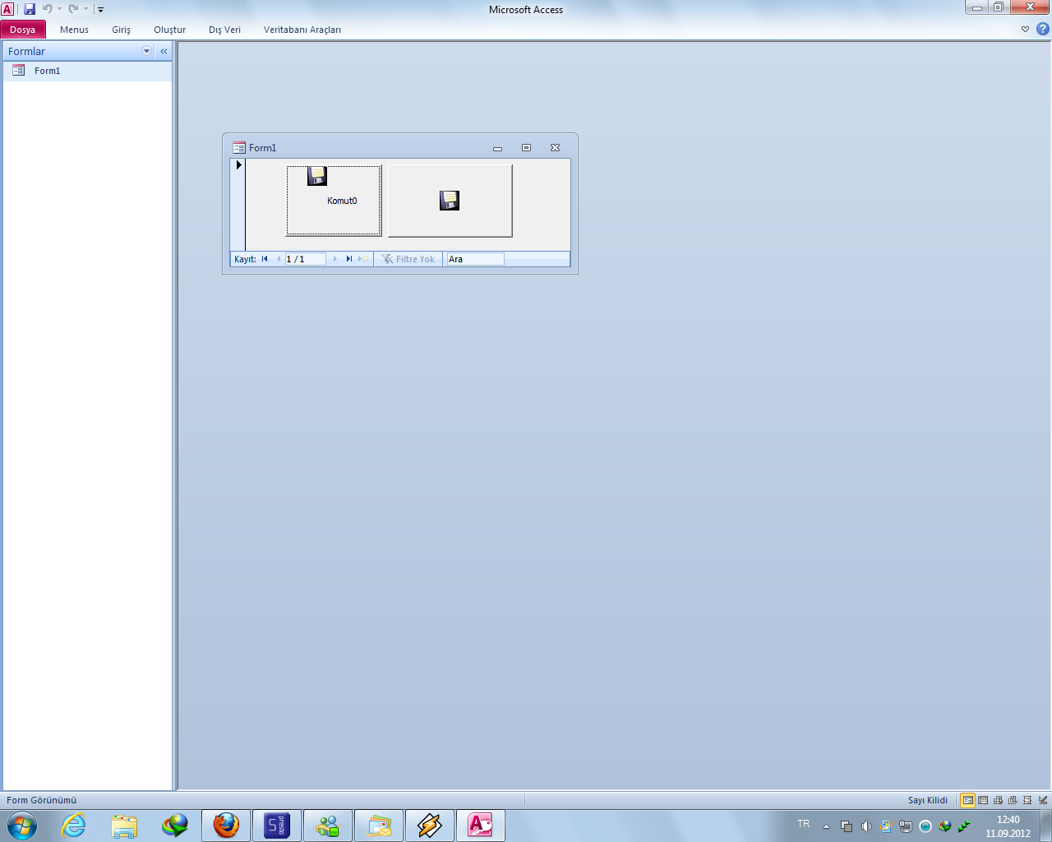The image size is (1052, 842).
Task: Collapse the navigation pane with double chevron
Action: (164, 51)
